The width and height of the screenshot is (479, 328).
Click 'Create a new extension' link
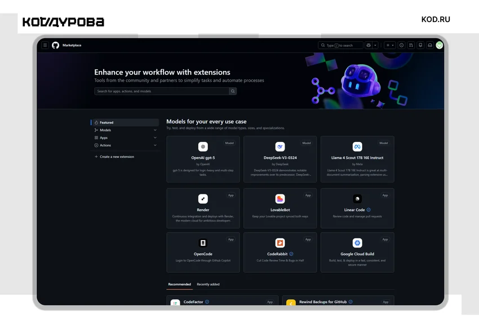click(117, 157)
